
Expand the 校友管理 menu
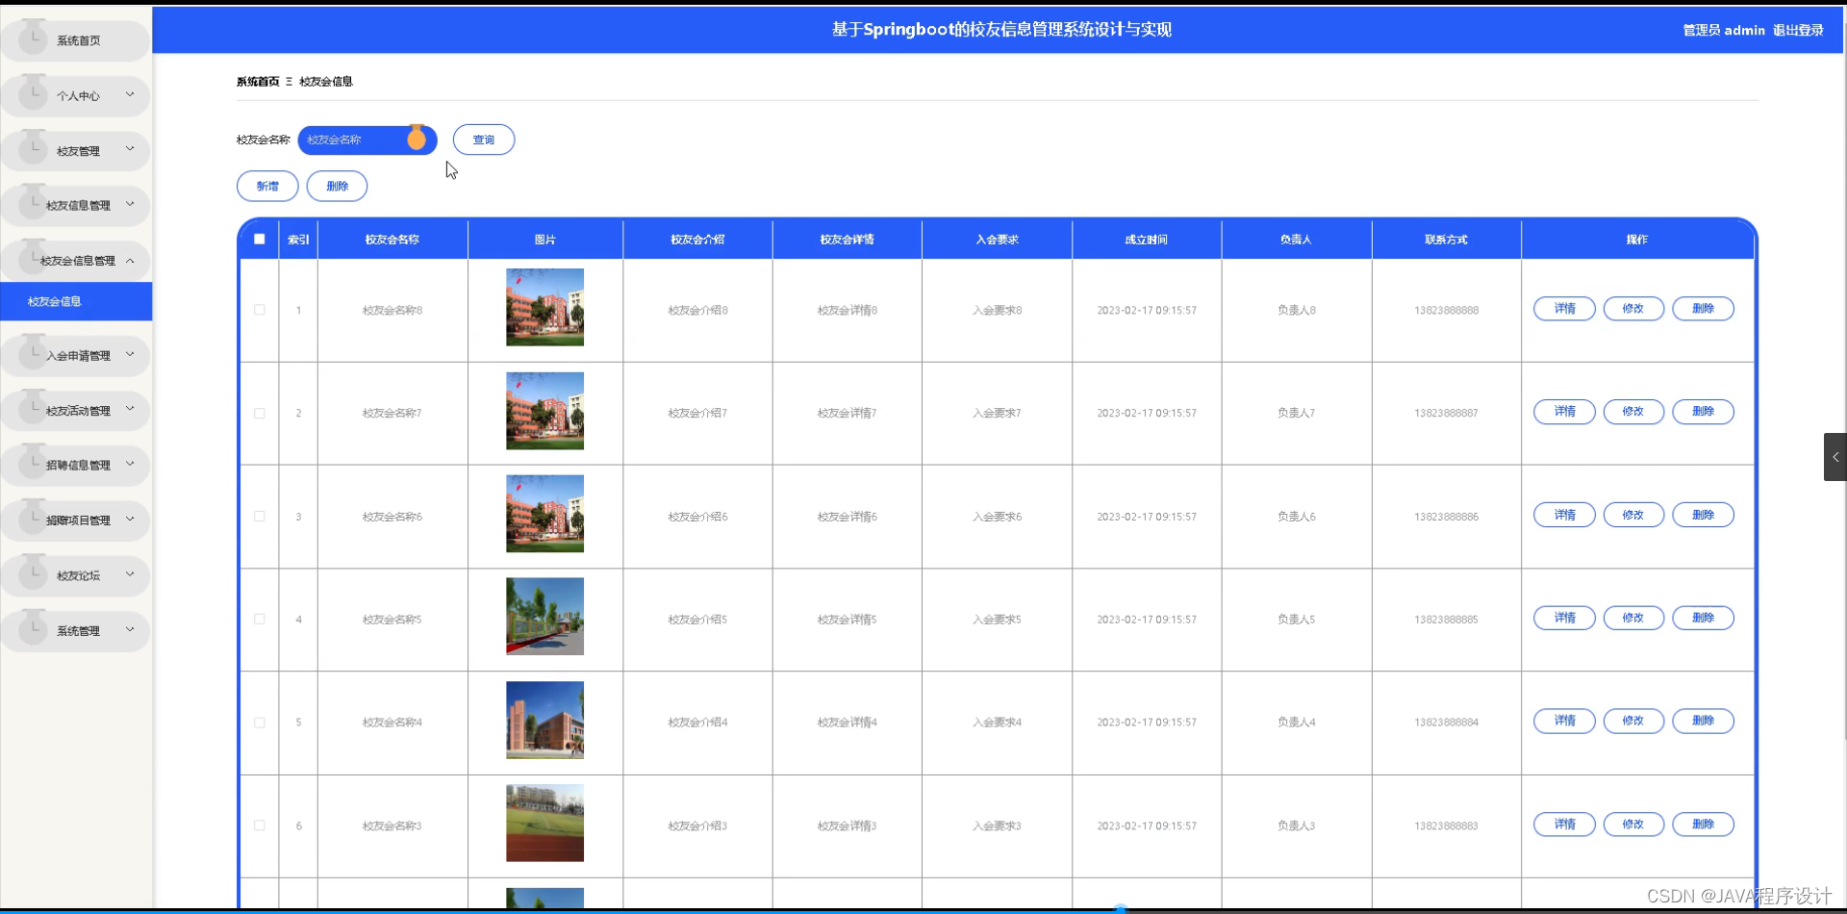point(76,150)
